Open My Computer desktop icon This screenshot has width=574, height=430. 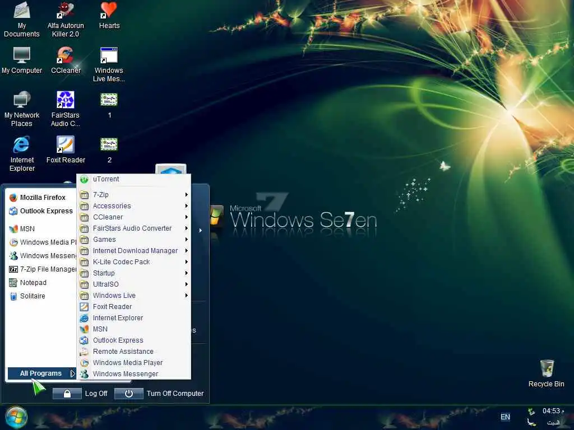click(x=22, y=60)
